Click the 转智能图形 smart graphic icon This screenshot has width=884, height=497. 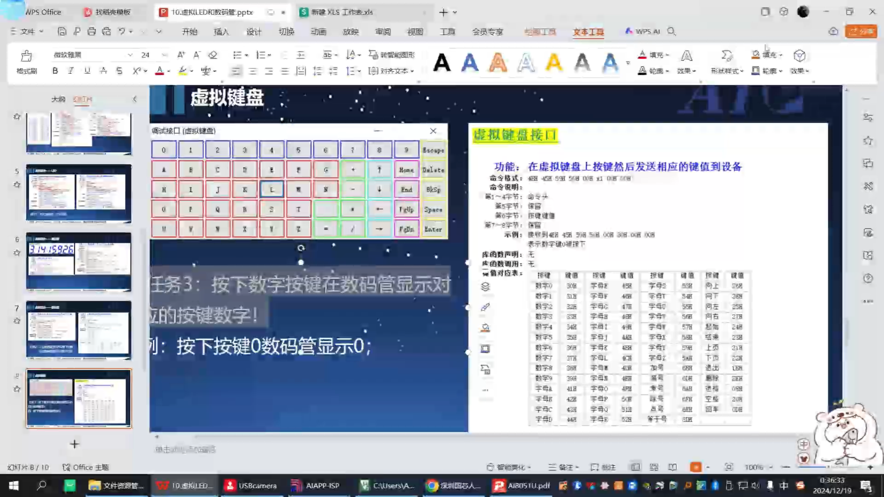(x=392, y=55)
